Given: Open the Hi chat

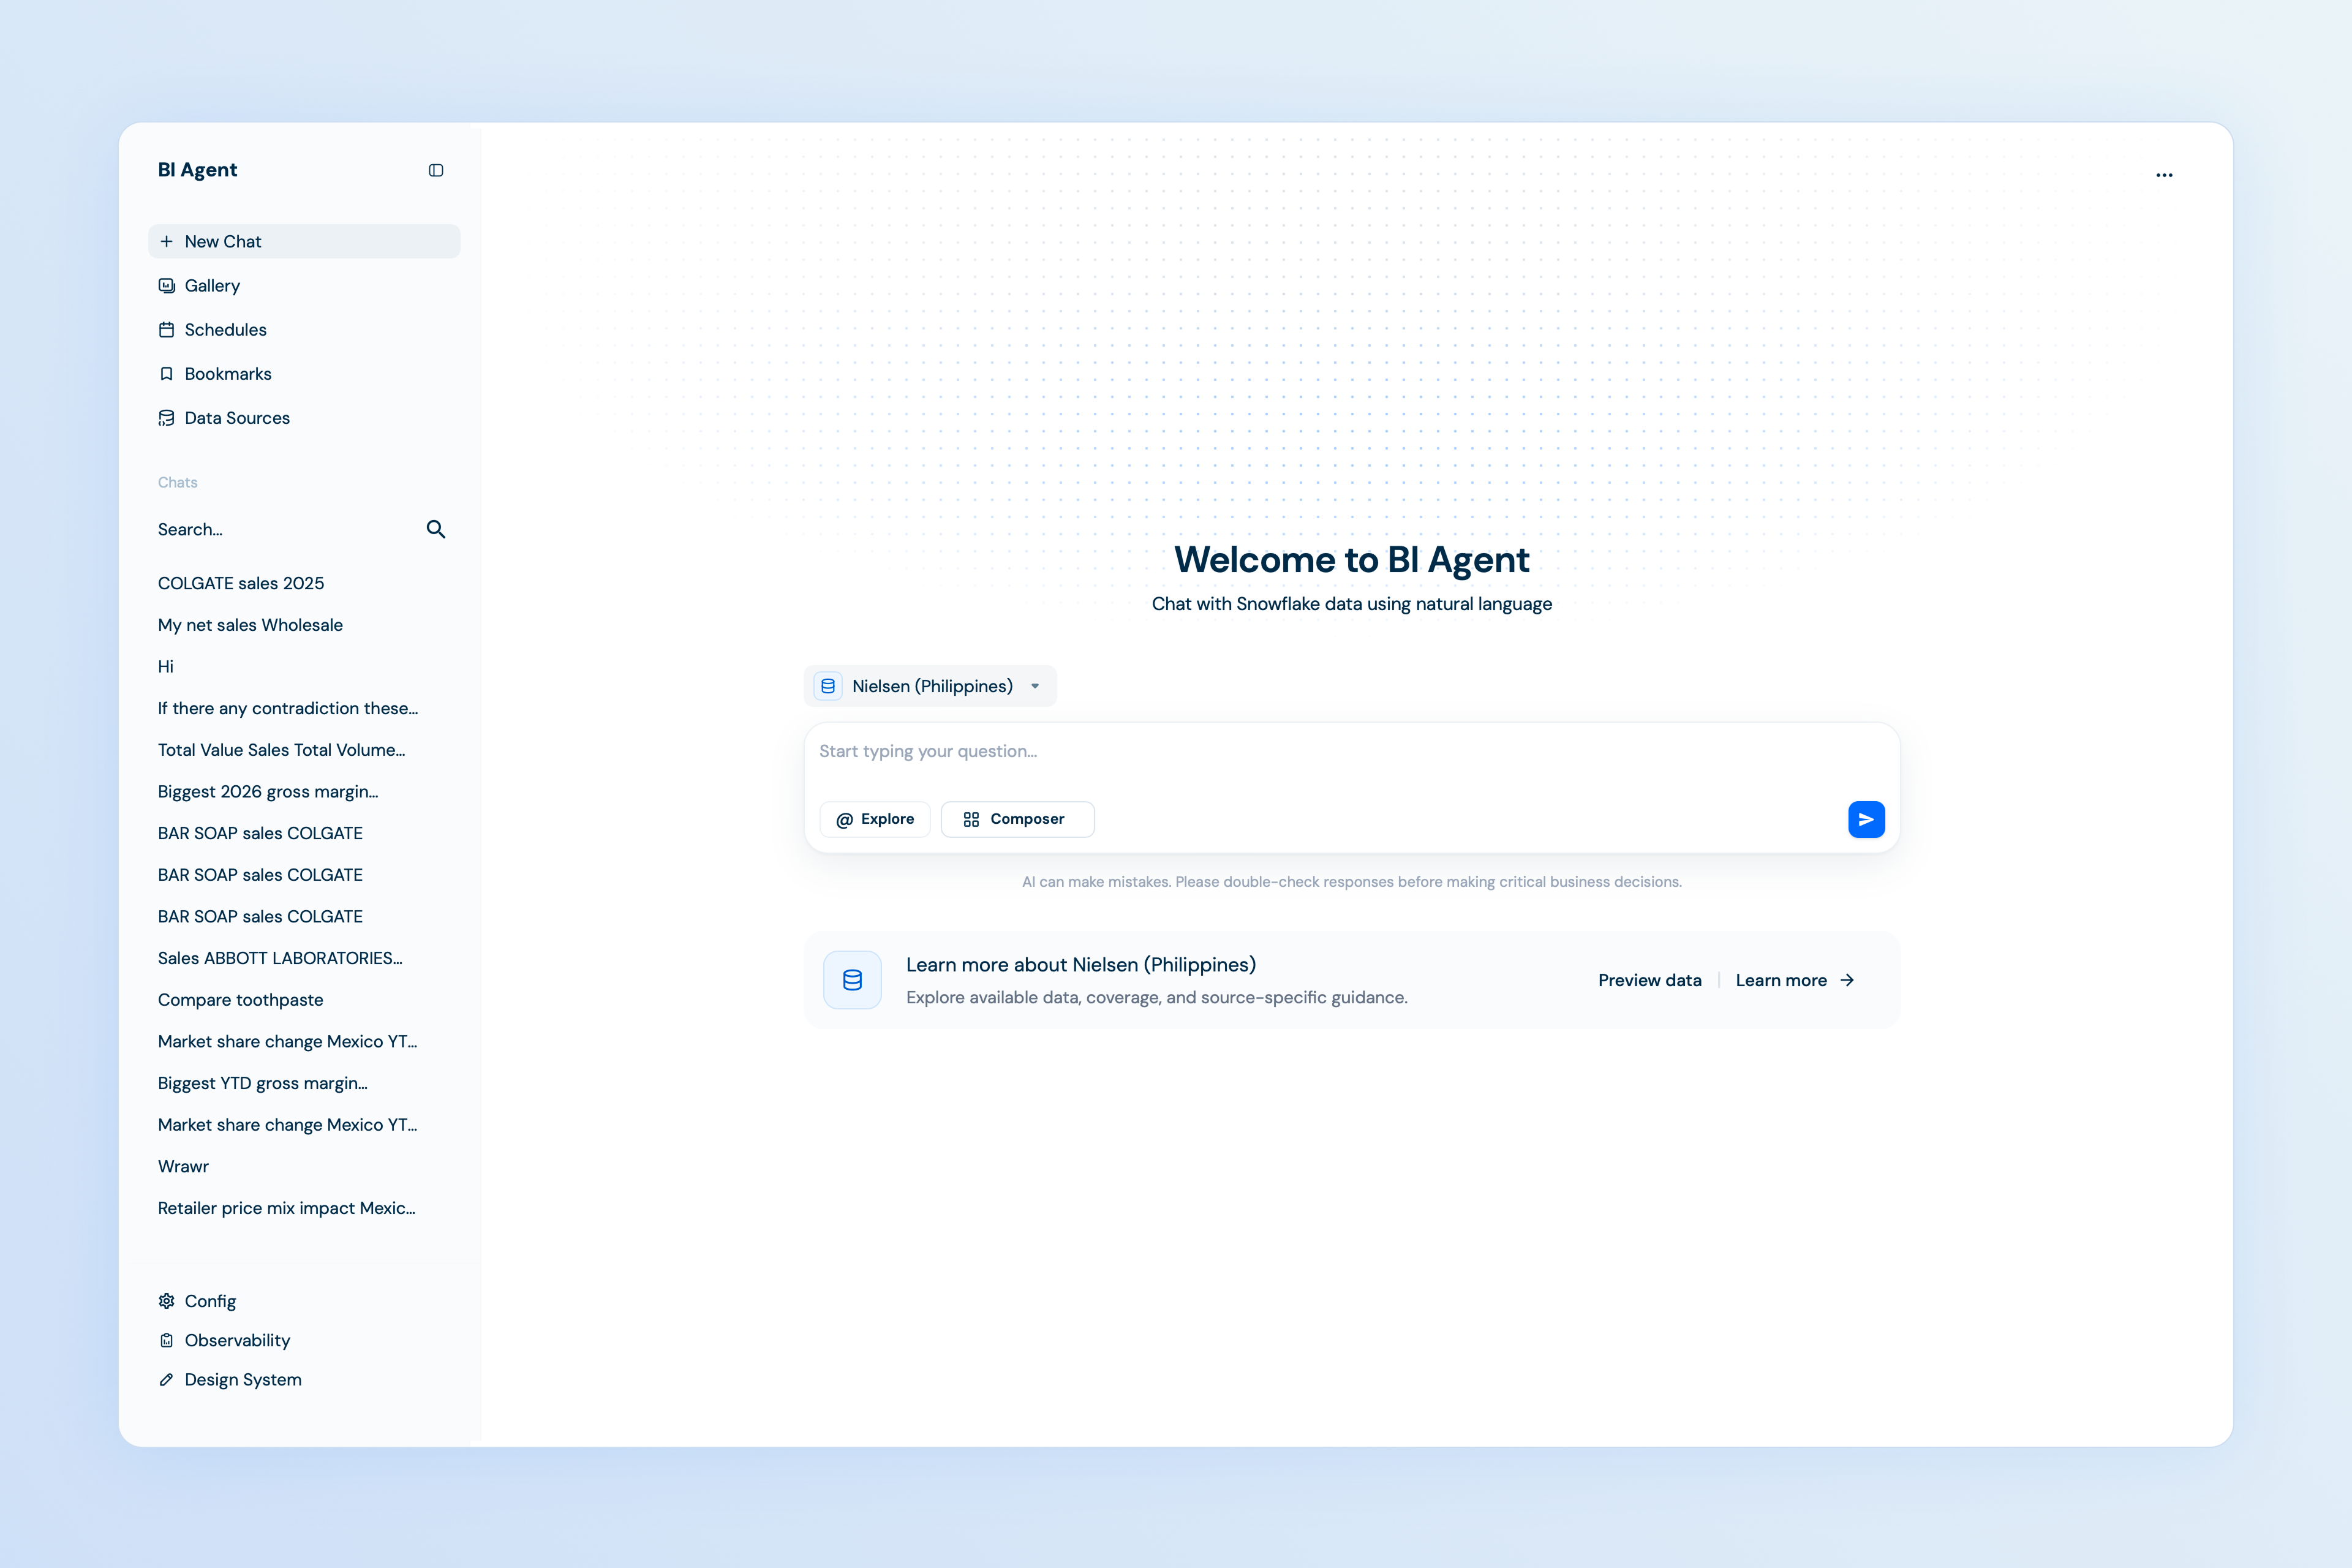Looking at the screenshot, I should tap(166, 667).
